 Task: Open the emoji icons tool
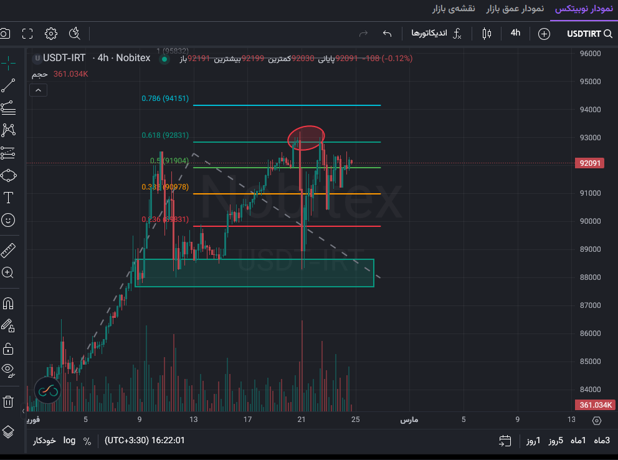pos(8,220)
